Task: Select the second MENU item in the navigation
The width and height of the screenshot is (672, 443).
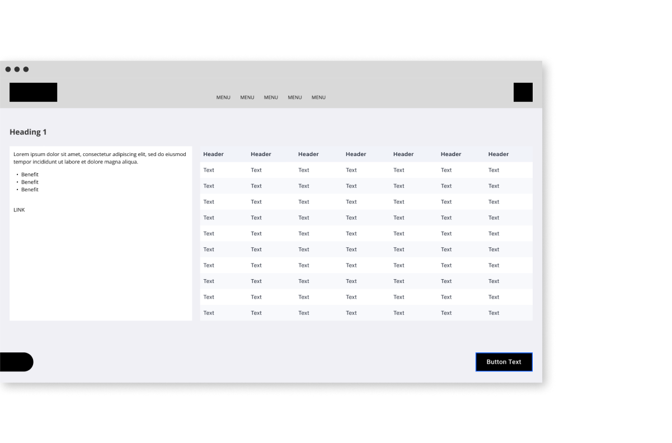Action: 247,97
